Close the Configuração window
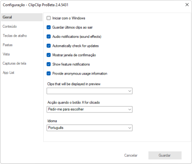 pyautogui.click(x=187, y=5)
